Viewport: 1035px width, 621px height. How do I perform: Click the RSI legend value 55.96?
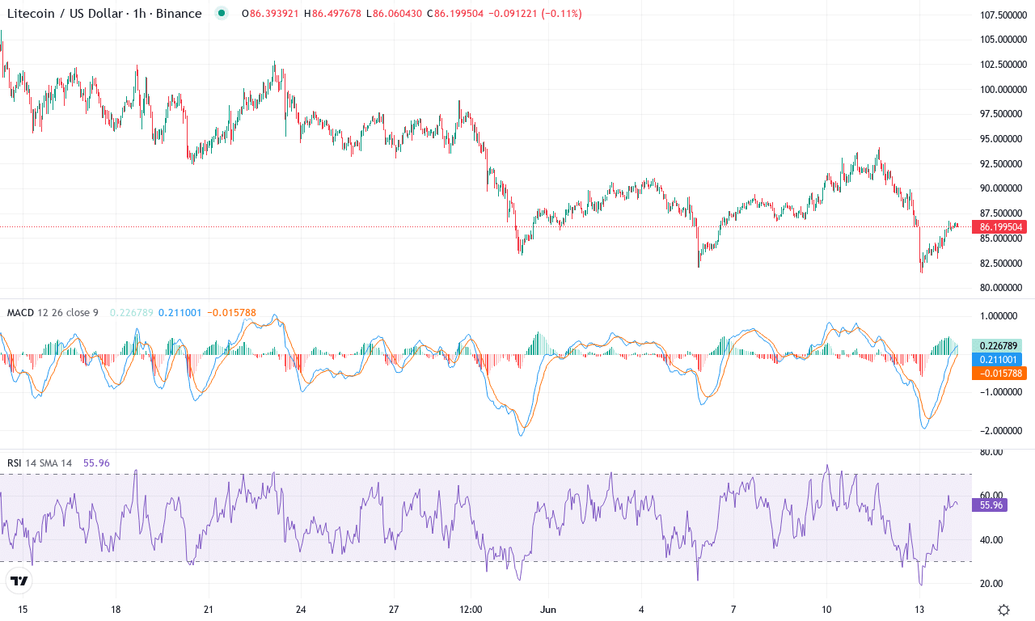pos(98,463)
